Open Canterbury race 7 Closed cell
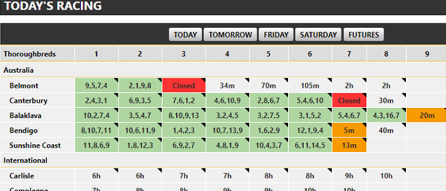Image resolution: width=446 pixels, height=191 pixels. 349,101
